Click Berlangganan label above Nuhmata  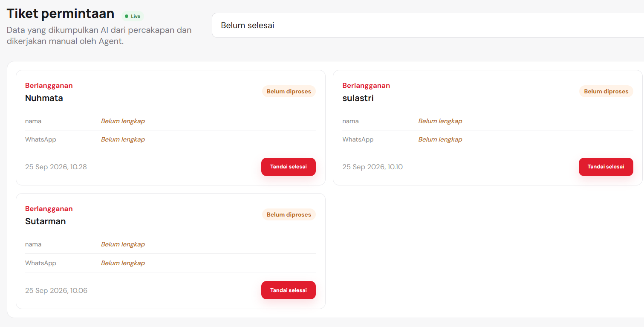point(49,85)
